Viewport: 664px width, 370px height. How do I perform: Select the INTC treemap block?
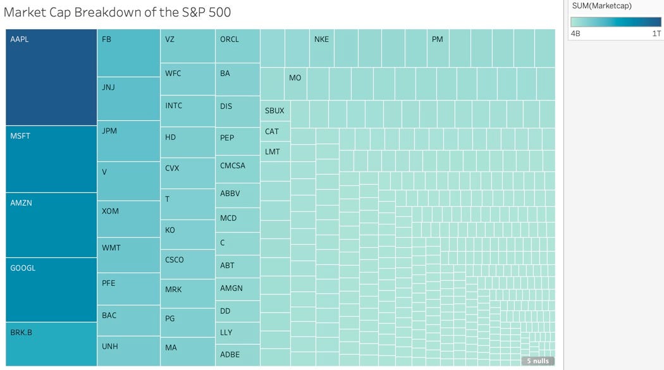point(187,111)
